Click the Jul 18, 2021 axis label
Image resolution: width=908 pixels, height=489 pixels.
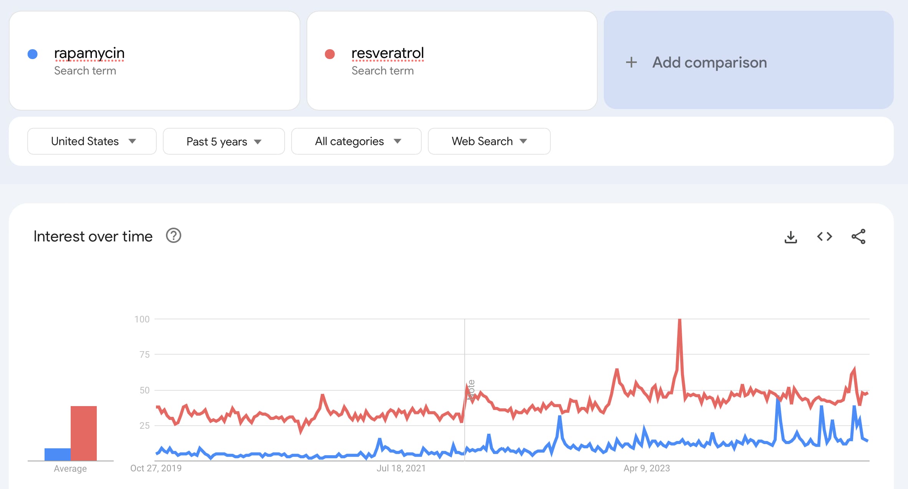click(x=401, y=468)
